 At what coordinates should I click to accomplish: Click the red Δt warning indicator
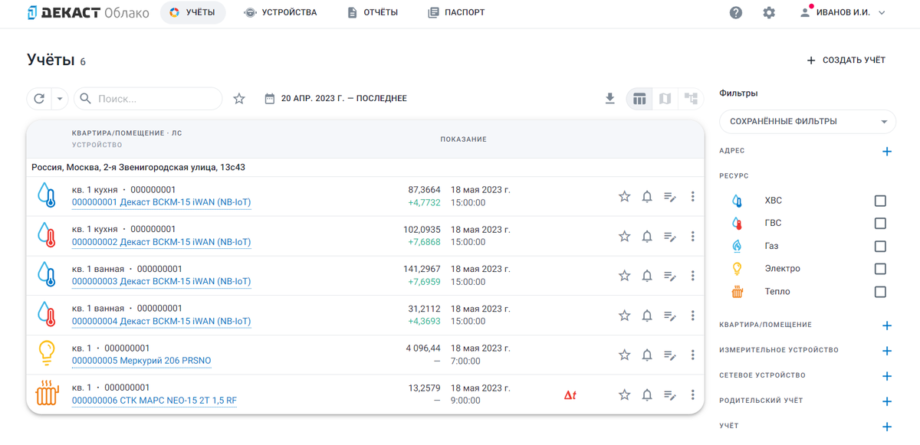point(570,395)
